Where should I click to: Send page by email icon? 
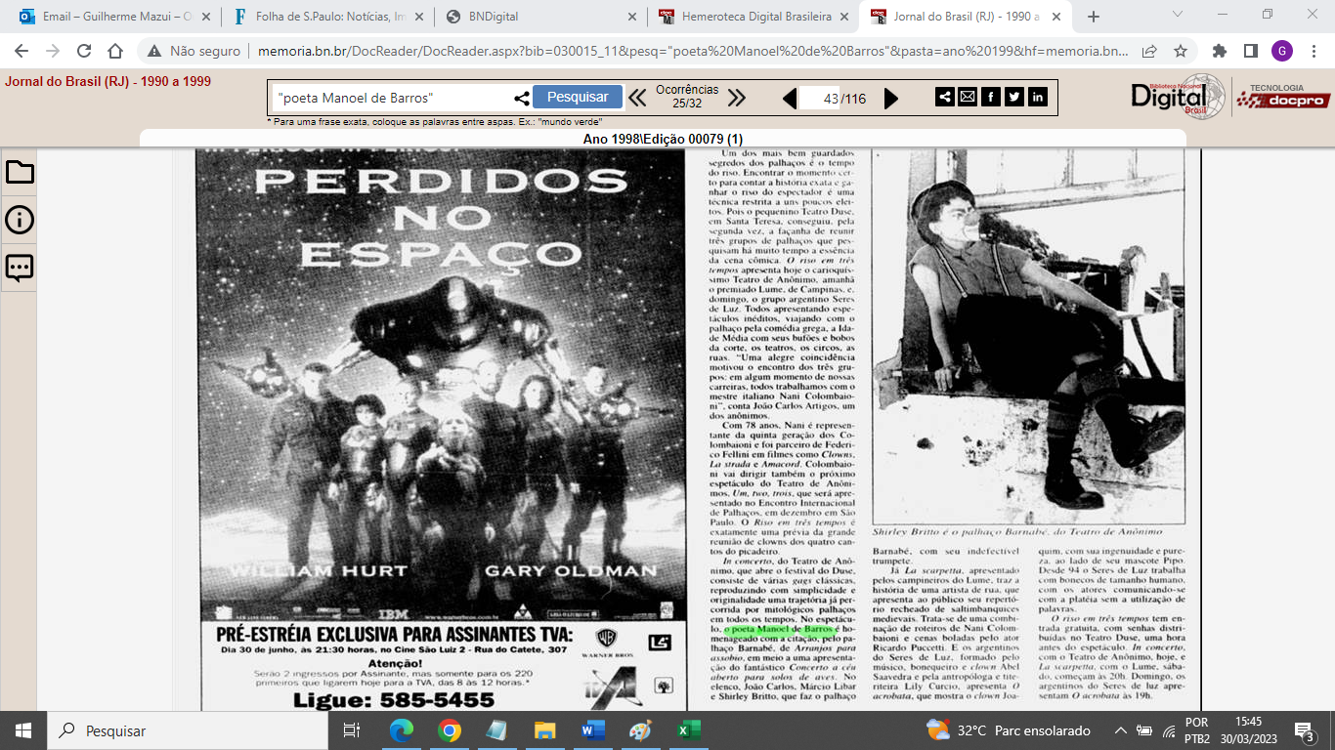(968, 97)
